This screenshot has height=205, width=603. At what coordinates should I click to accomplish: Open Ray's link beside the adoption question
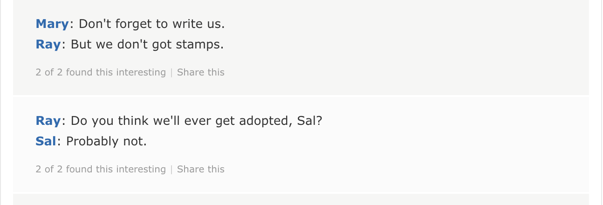coord(48,121)
